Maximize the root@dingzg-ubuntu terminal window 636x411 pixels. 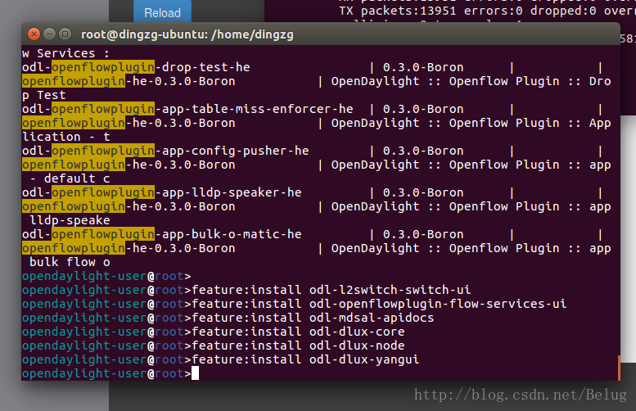[65, 34]
